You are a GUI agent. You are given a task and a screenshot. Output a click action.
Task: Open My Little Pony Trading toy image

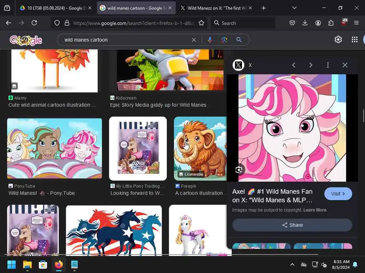tap(138, 149)
